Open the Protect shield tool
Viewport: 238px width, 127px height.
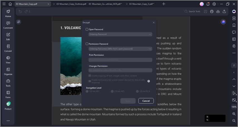[x=8, y=106]
